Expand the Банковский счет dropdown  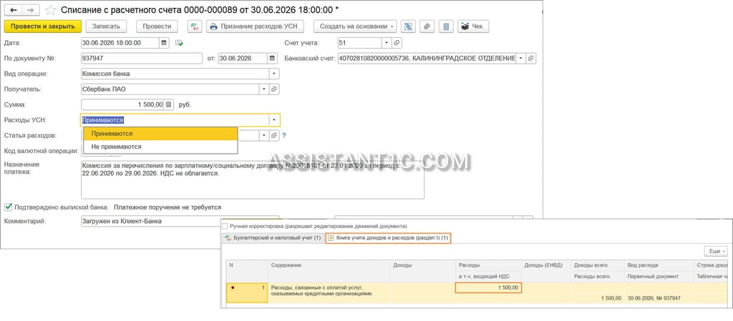[x=520, y=59]
